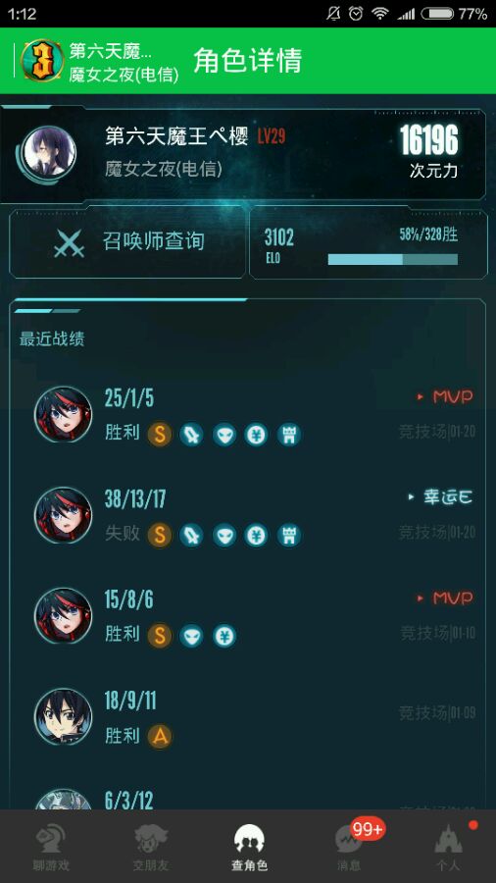
Task: Tap the 58% win rate progress bar
Action: (x=392, y=260)
